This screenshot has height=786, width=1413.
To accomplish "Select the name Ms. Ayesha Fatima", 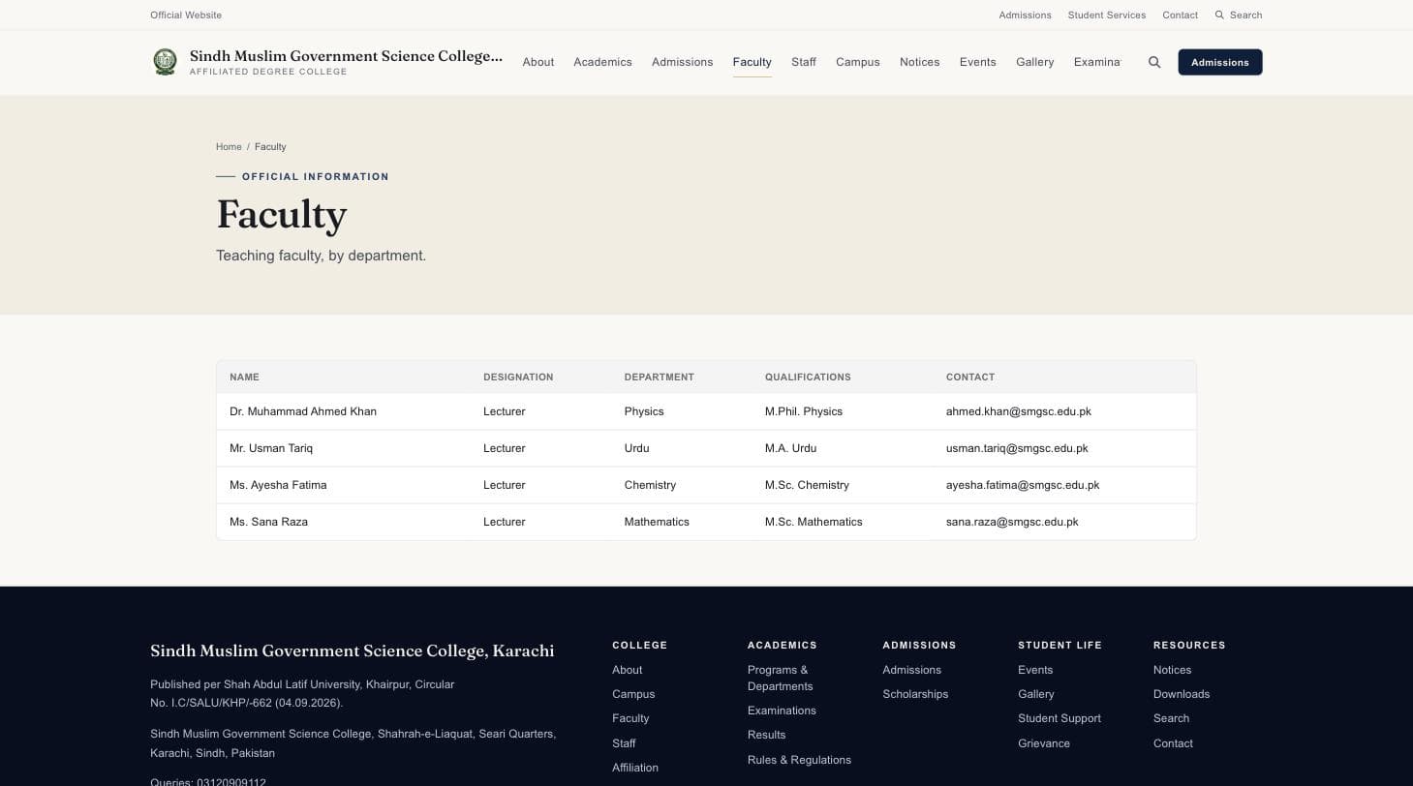I will [x=278, y=485].
